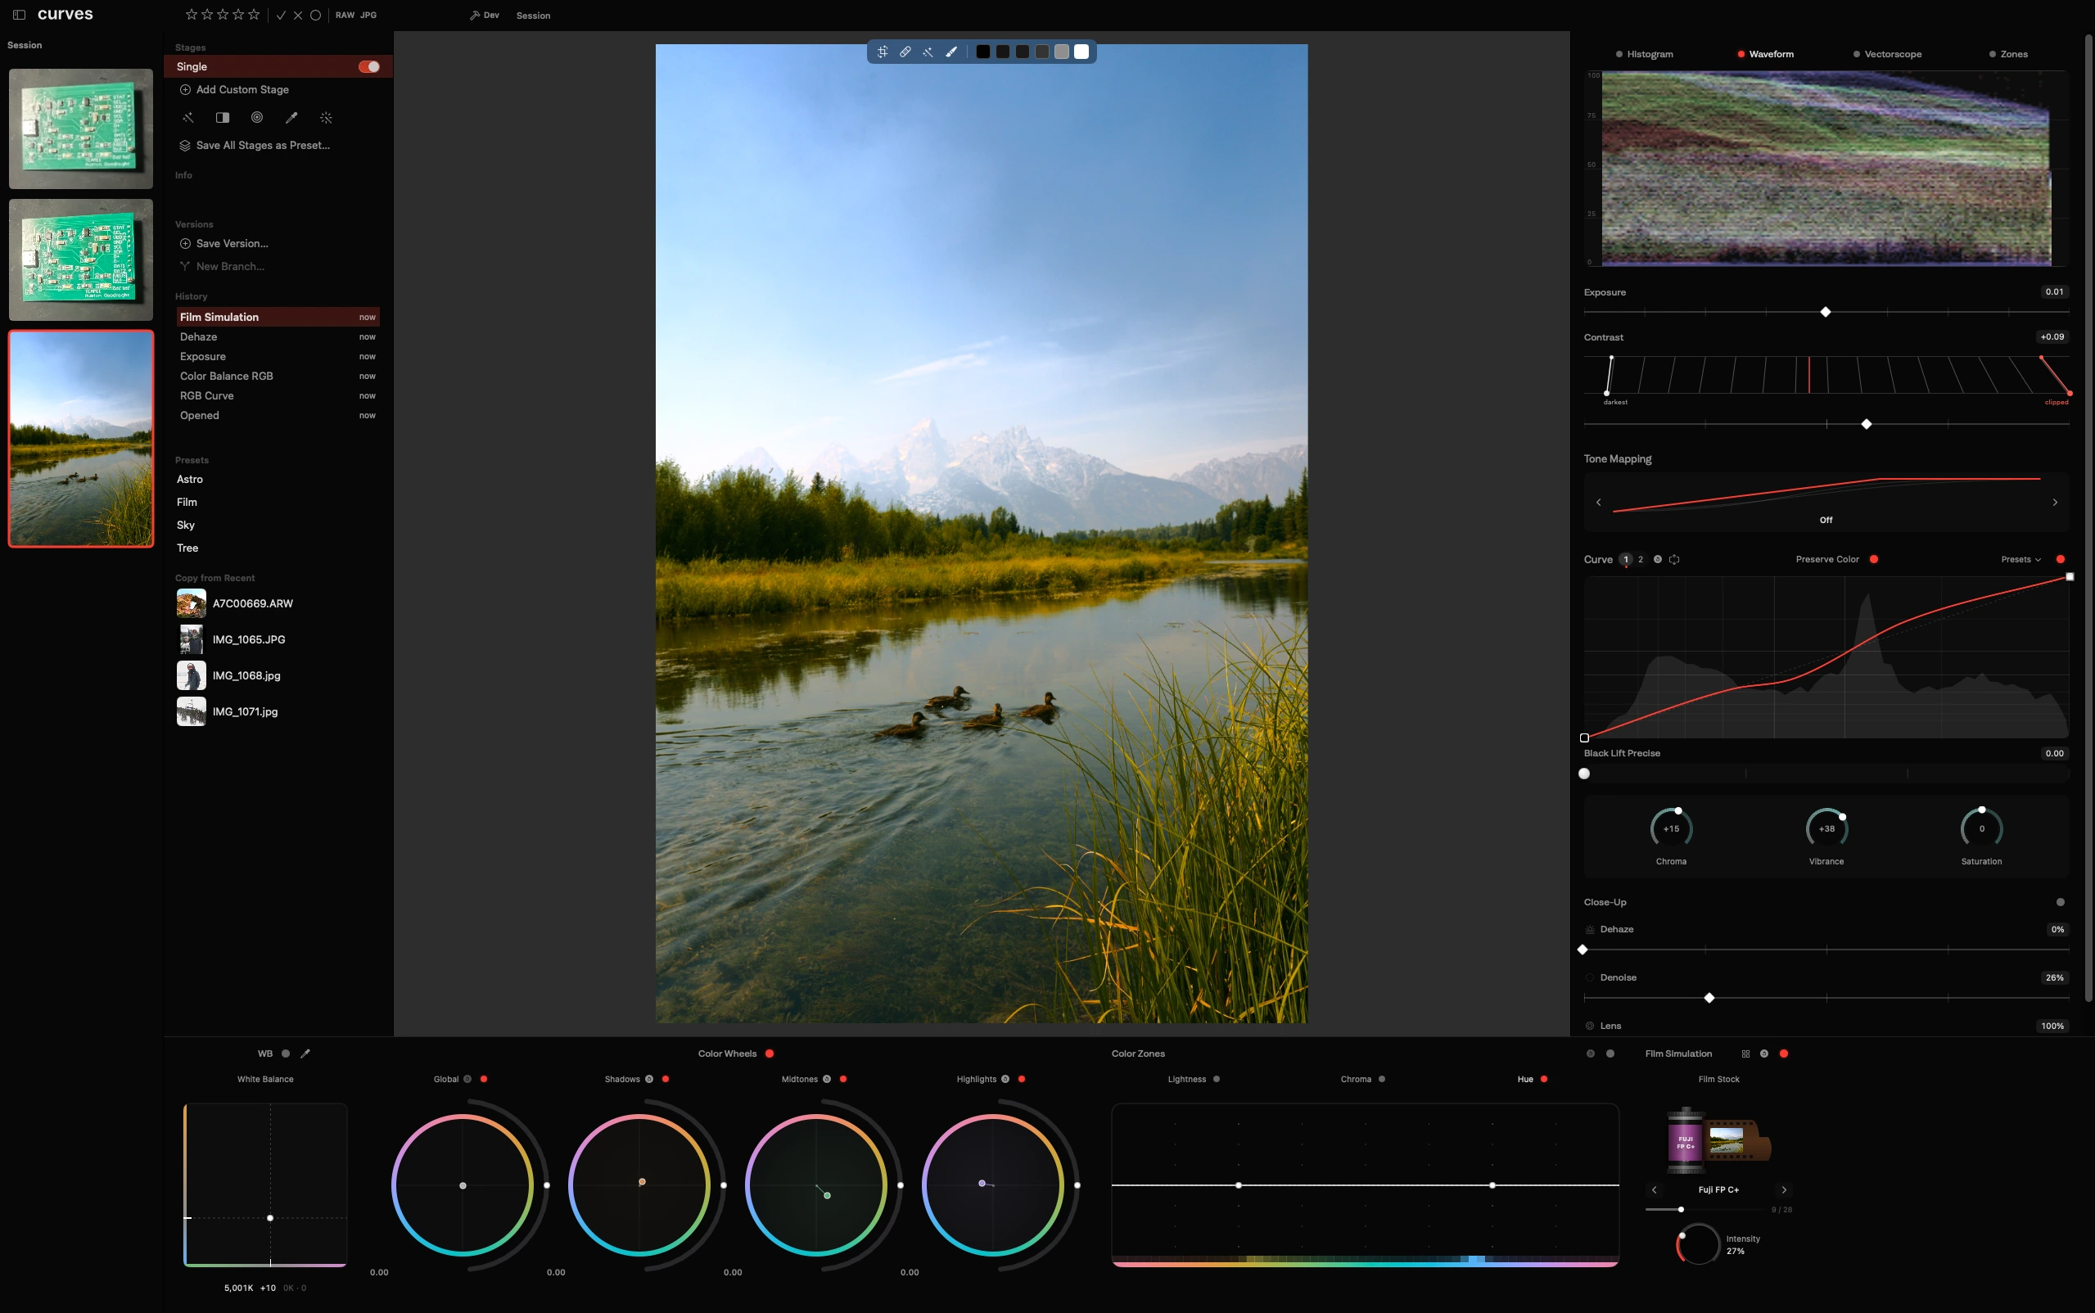Image resolution: width=2095 pixels, height=1313 pixels.
Task: Click the Exposure slider handle
Action: (x=1825, y=312)
